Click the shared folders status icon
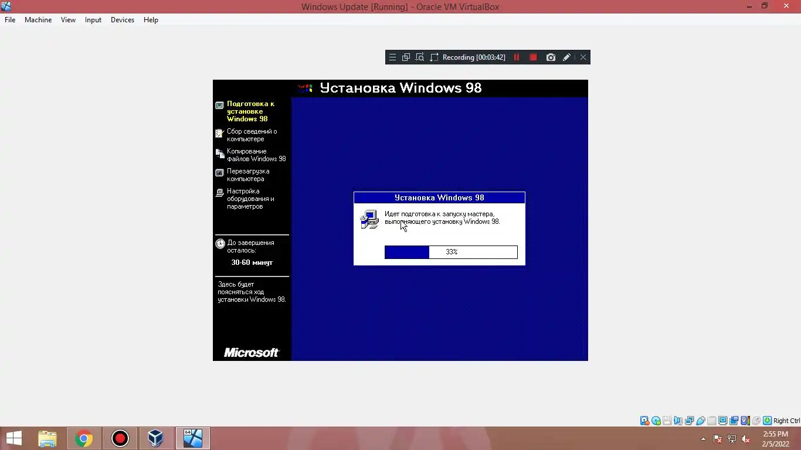The image size is (801, 450). click(x=711, y=421)
